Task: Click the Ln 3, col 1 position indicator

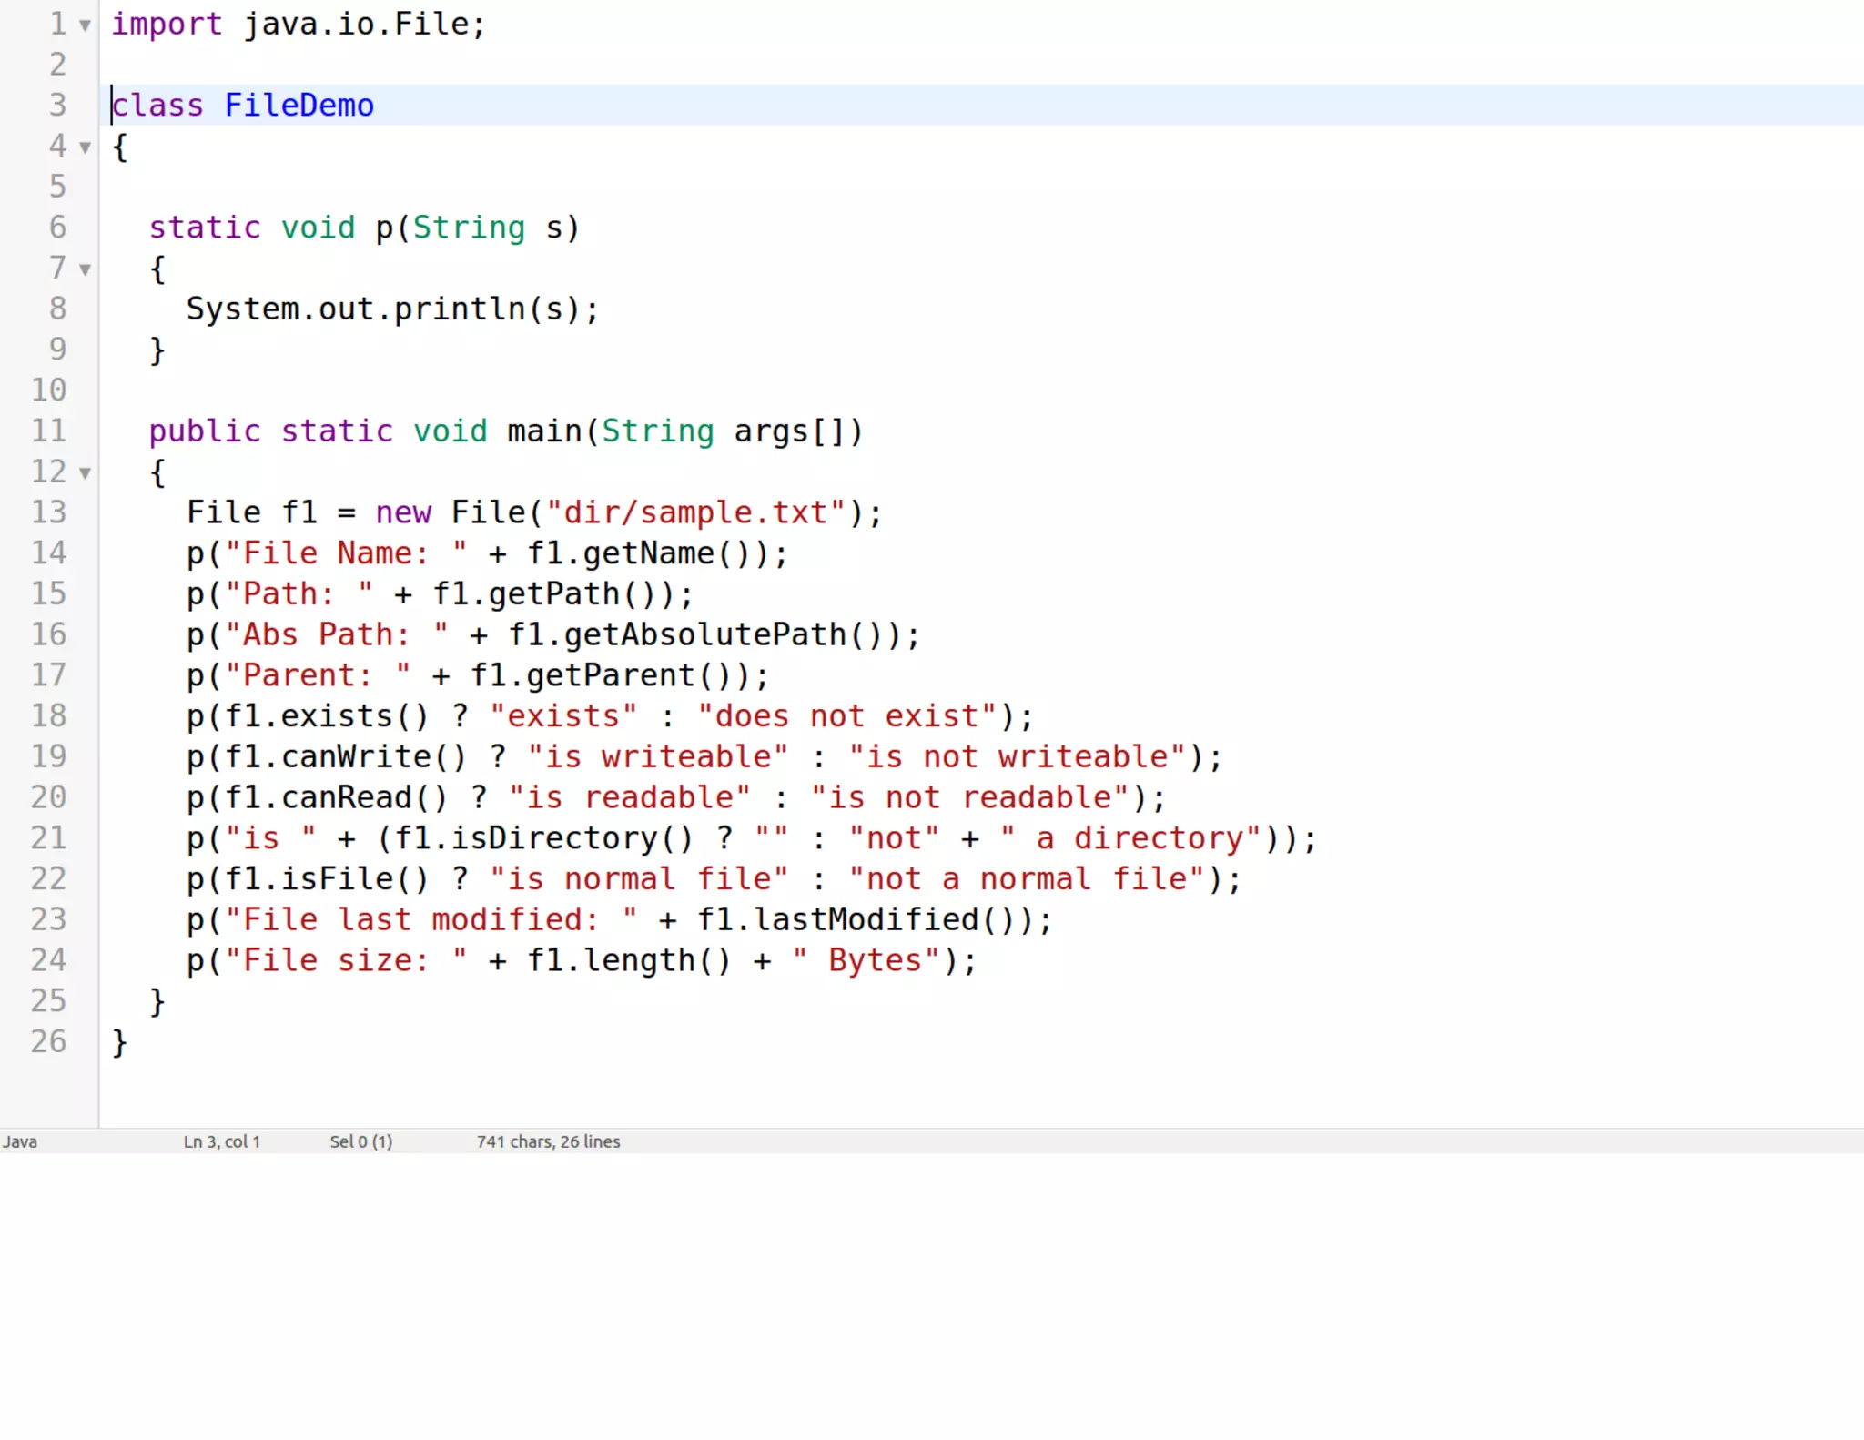Action: click(x=221, y=1141)
